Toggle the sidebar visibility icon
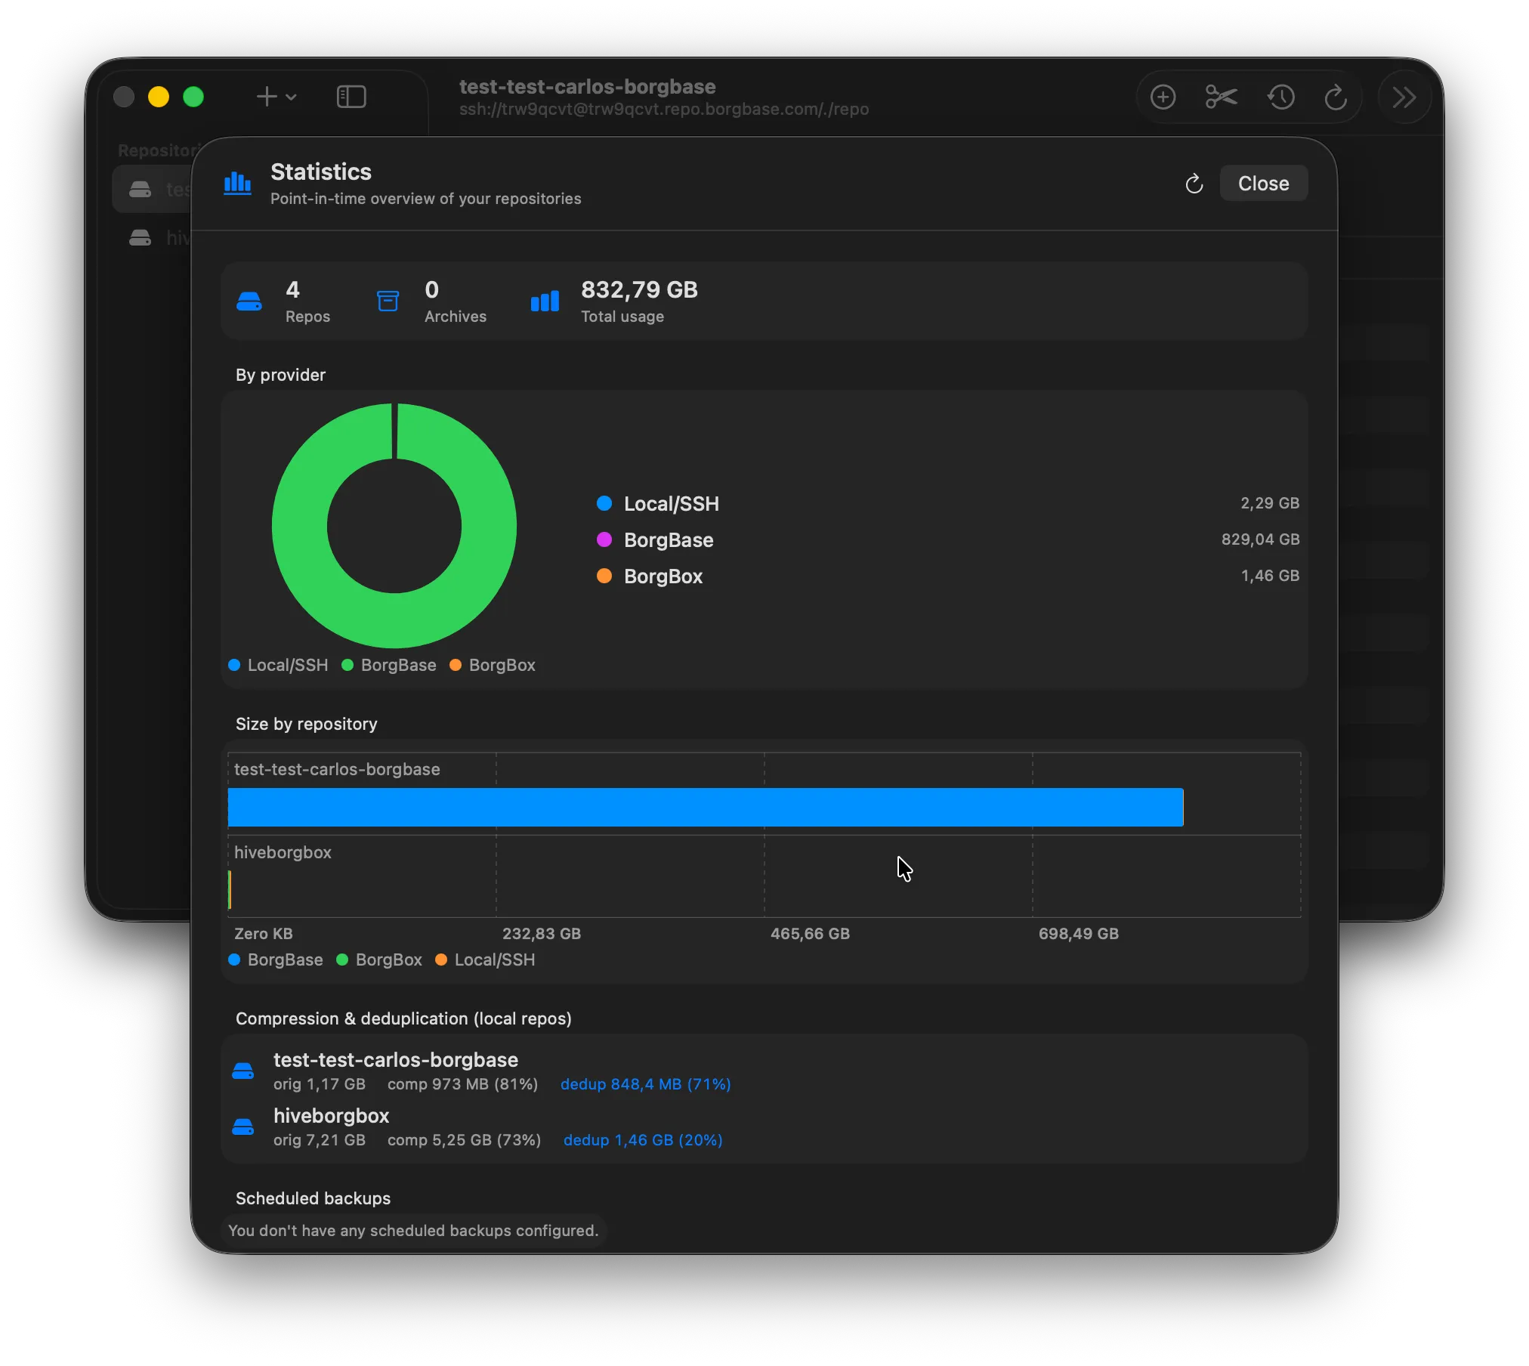The height and width of the screenshot is (1366, 1529). 351,96
